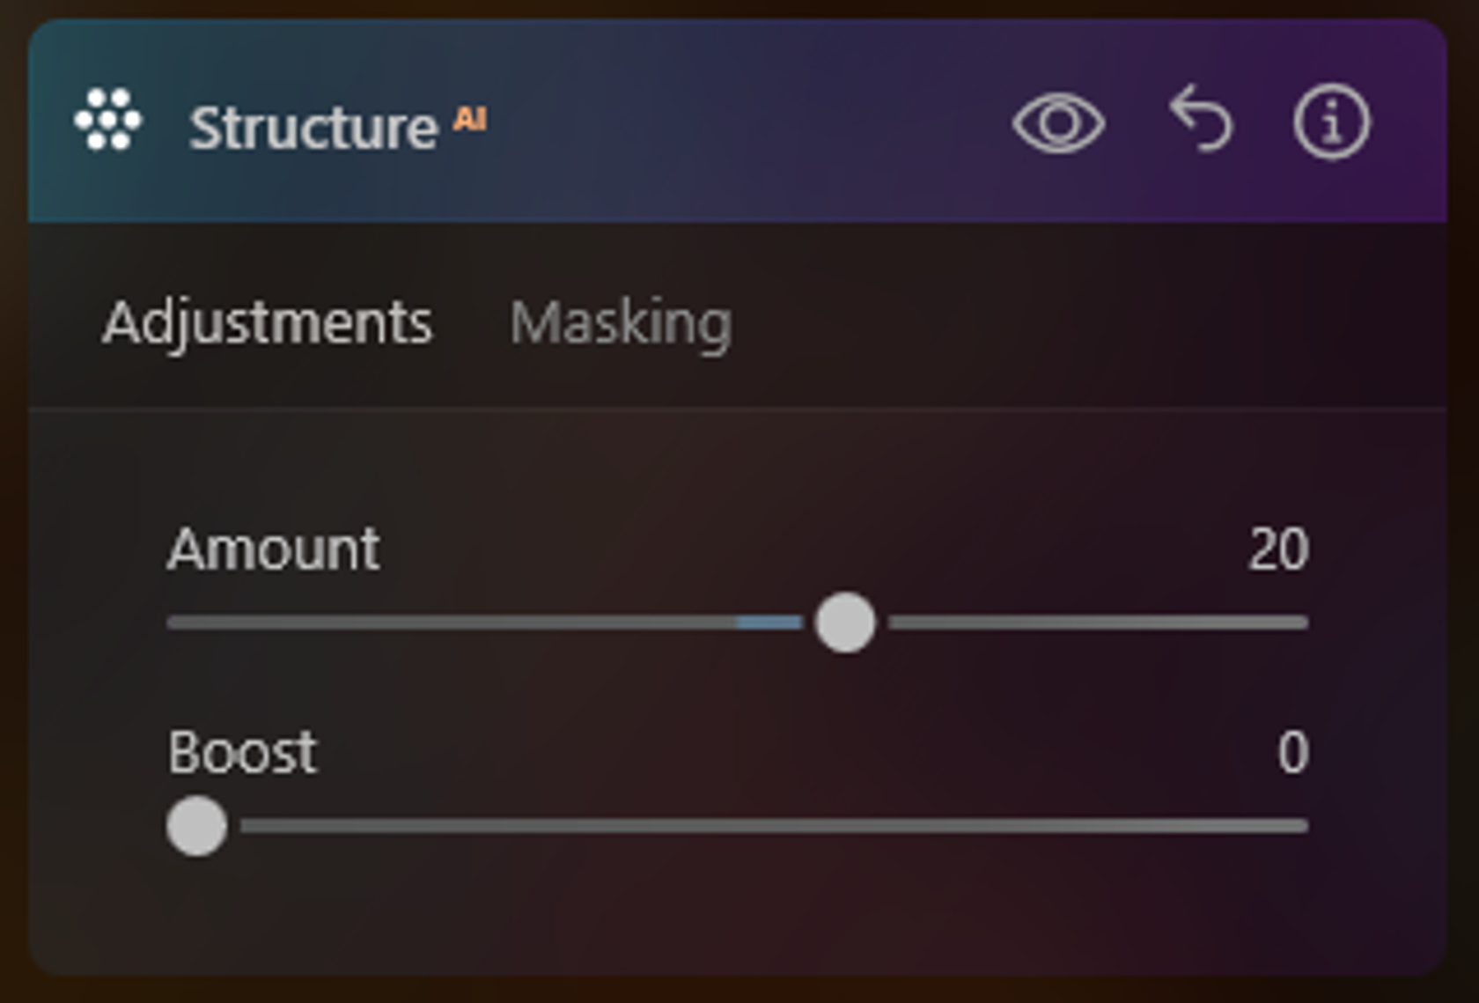Screen dimensions: 1479x1003
Task: Click the Amount value field showing 20
Action: pos(1278,549)
